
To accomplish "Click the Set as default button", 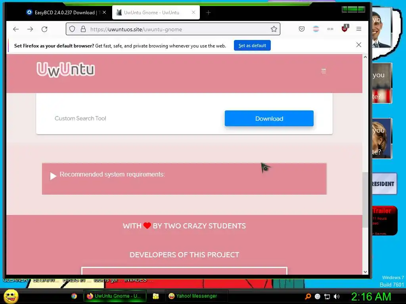I will 252,46.
